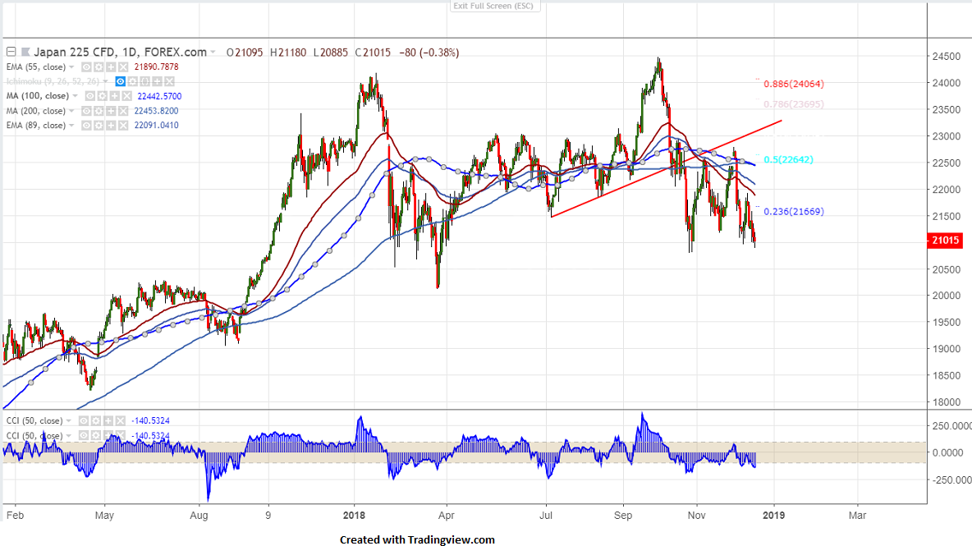Click the MA 100 value 22442.5700
Viewport: 972px width, 546px height.
click(159, 96)
